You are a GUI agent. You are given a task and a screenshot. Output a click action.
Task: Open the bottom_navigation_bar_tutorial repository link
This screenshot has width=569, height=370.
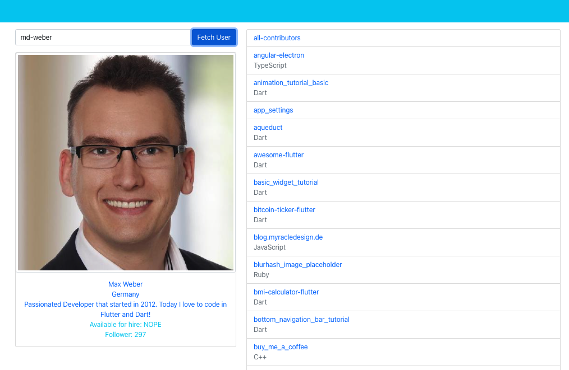(x=301, y=320)
